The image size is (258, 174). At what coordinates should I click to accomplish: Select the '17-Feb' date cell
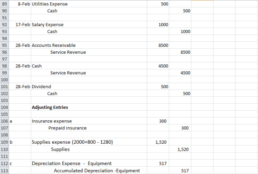click(20, 24)
